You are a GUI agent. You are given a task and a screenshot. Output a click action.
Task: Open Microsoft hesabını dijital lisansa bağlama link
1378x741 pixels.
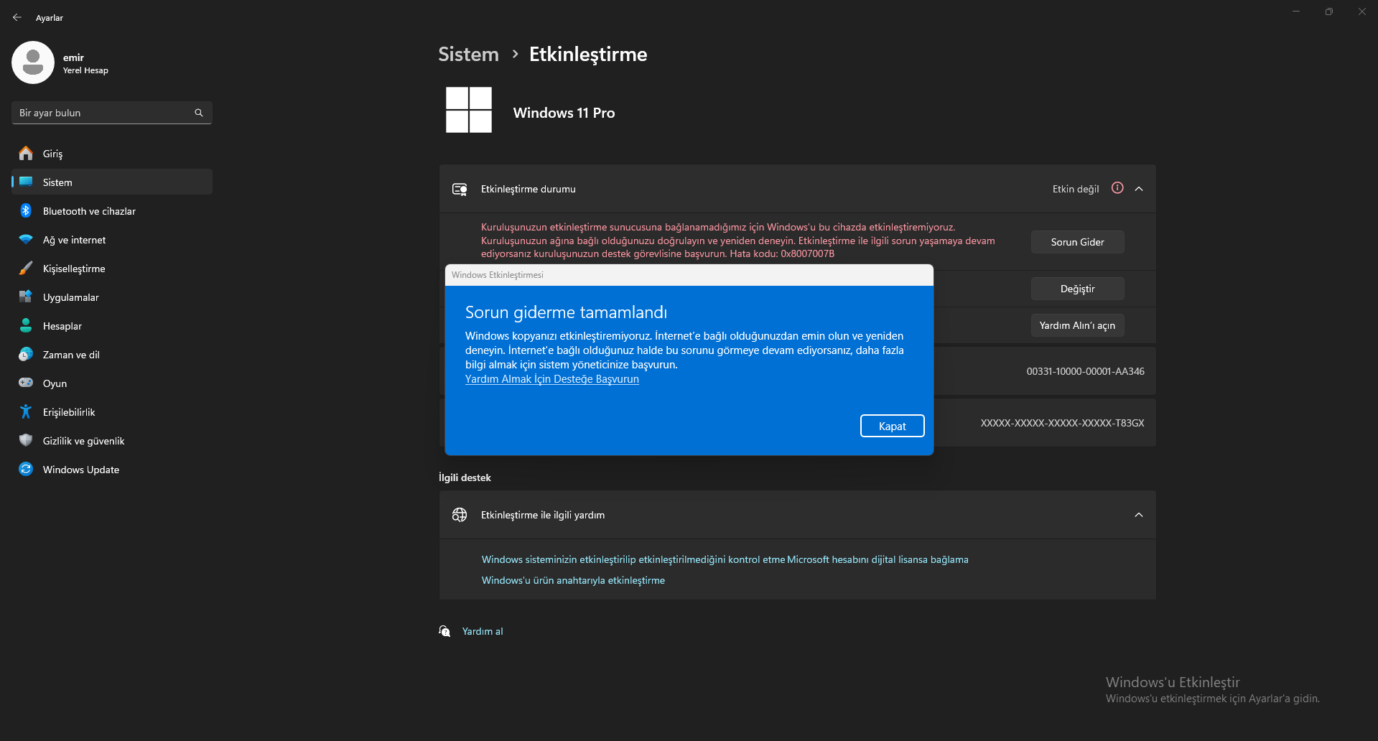click(x=877, y=559)
